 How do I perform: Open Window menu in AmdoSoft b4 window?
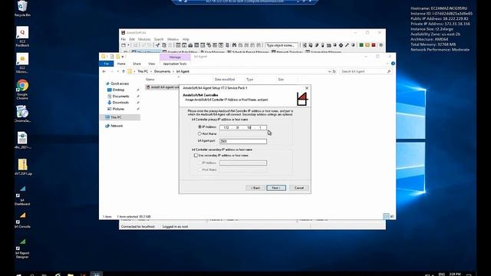click(173, 39)
